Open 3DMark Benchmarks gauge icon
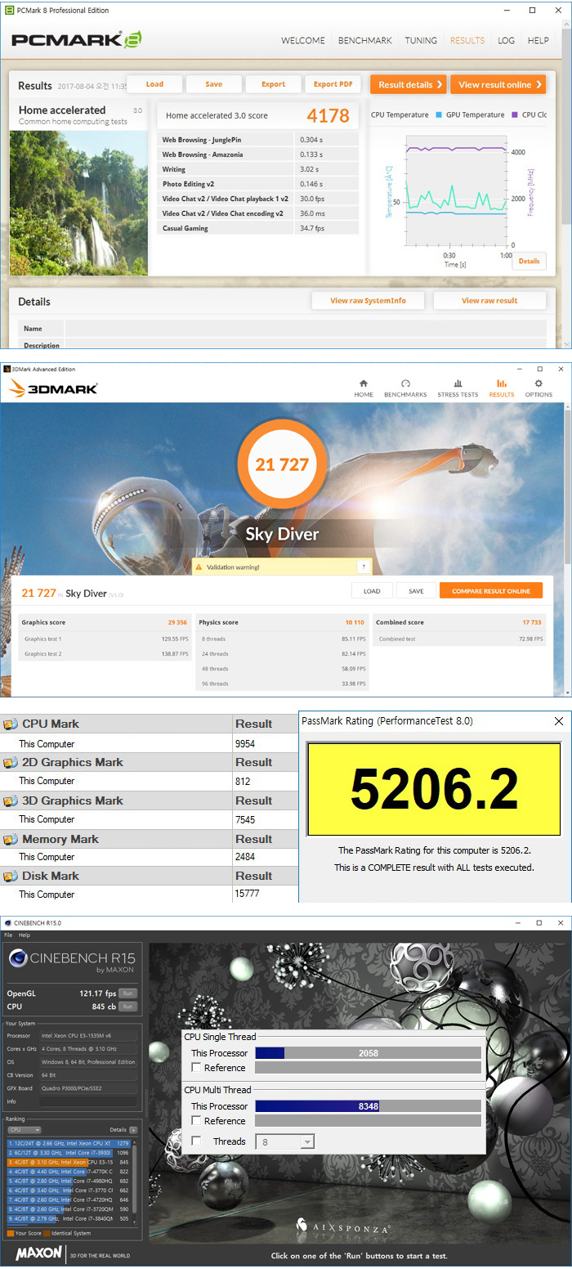Screen dimensions: 572x1269 point(405,383)
